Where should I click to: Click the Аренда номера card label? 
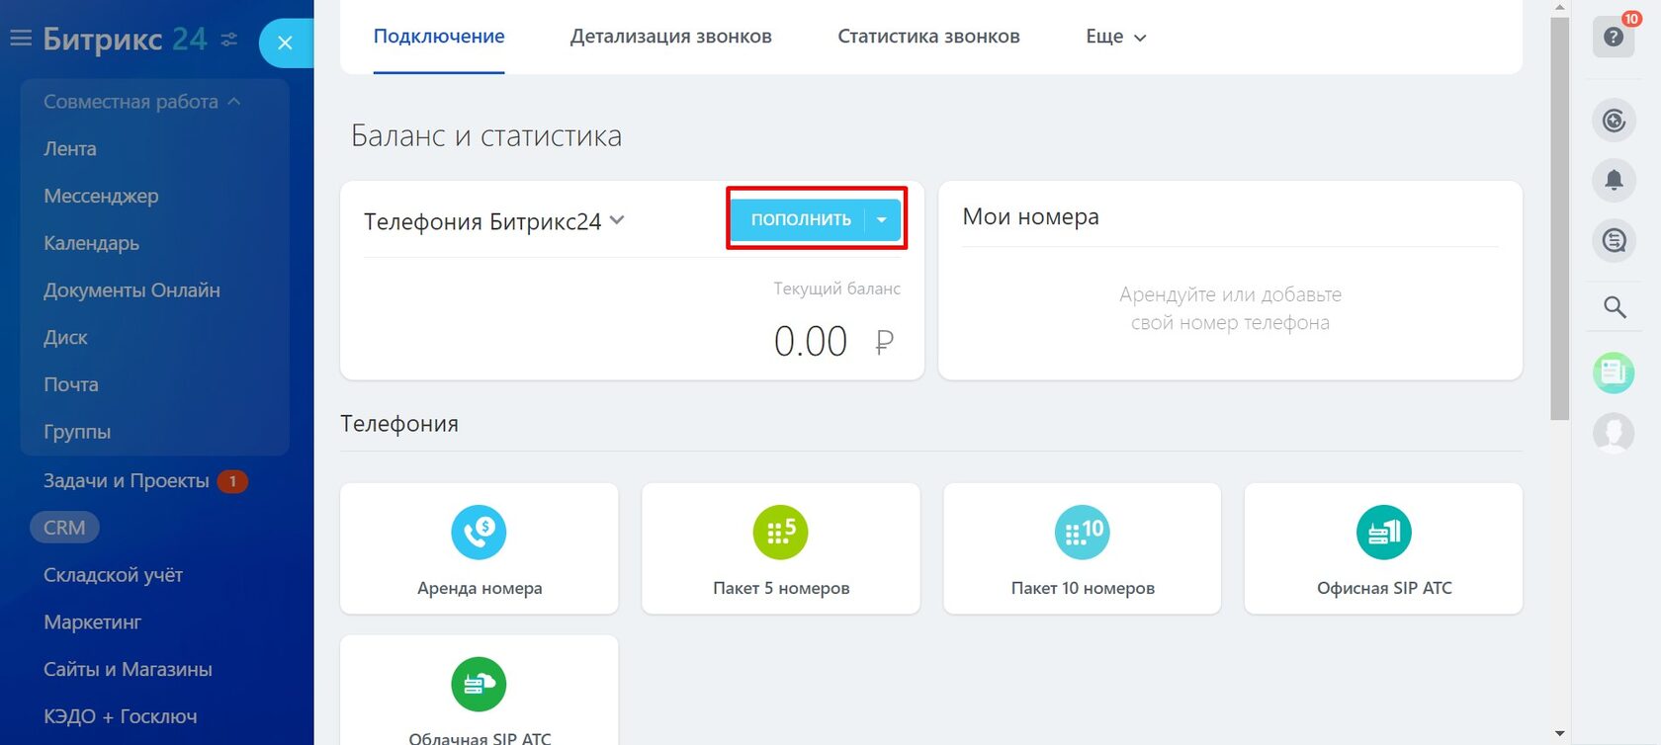[x=480, y=588]
